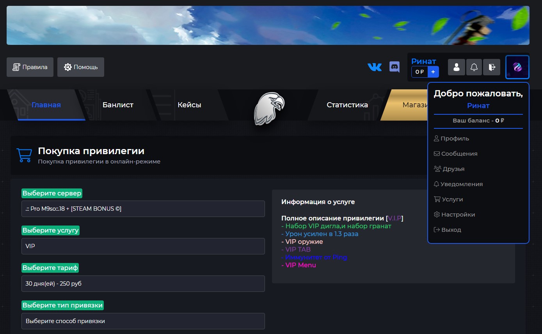Select Профиль in the user menu
The height and width of the screenshot is (334, 542).
[455, 139]
